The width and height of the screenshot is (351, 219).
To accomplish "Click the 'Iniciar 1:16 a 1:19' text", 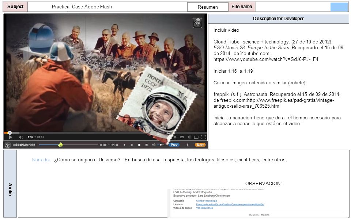I will pyautogui.click(x=233, y=71).
